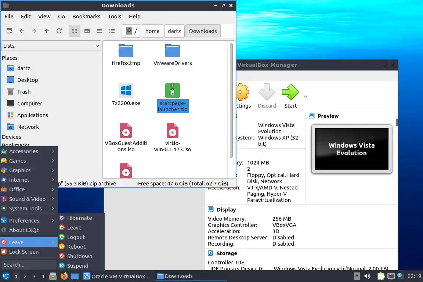
Task: Open a new tab in file manager
Action: (9, 31)
